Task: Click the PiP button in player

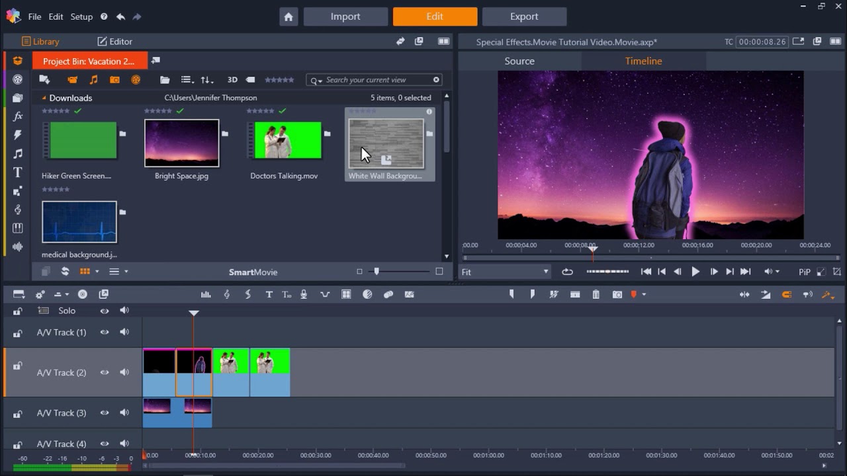Action: 804,272
